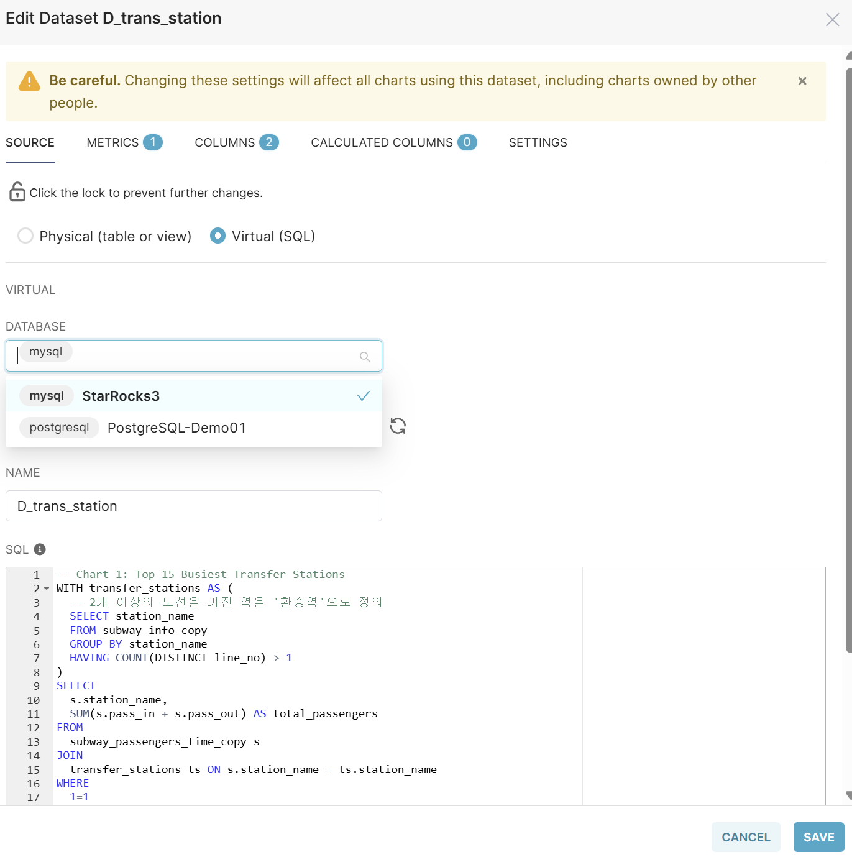Open the Calculated Columns tab
852x857 pixels.
coord(393,143)
